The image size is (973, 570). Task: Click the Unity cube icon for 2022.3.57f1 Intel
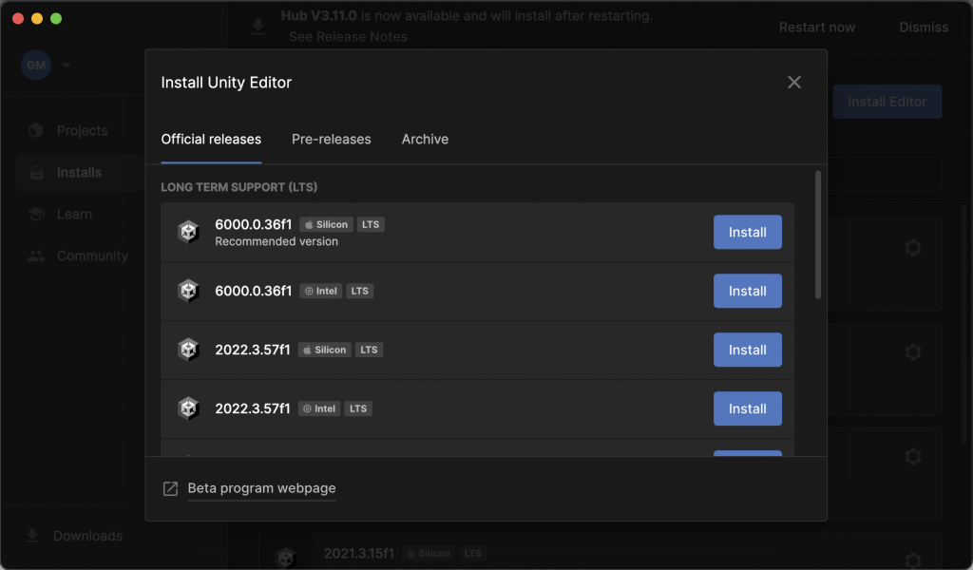pyautogui.click(x=188, y=408)
